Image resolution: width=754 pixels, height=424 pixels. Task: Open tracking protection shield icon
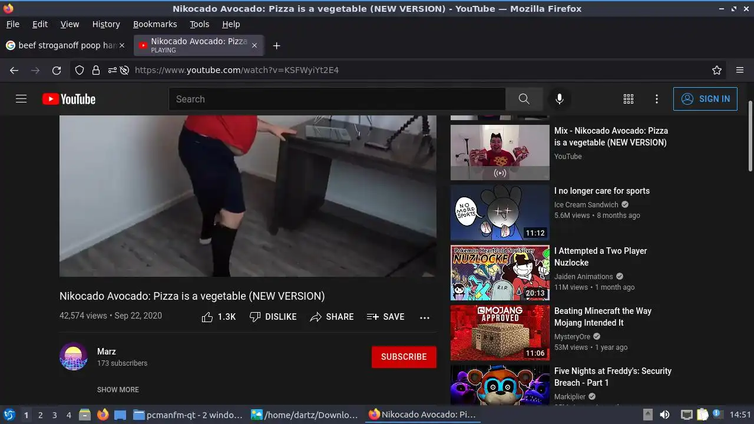80,70
